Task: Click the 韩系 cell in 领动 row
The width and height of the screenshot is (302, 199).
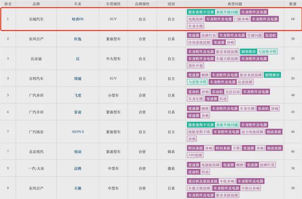Action: tap(171, 152)
